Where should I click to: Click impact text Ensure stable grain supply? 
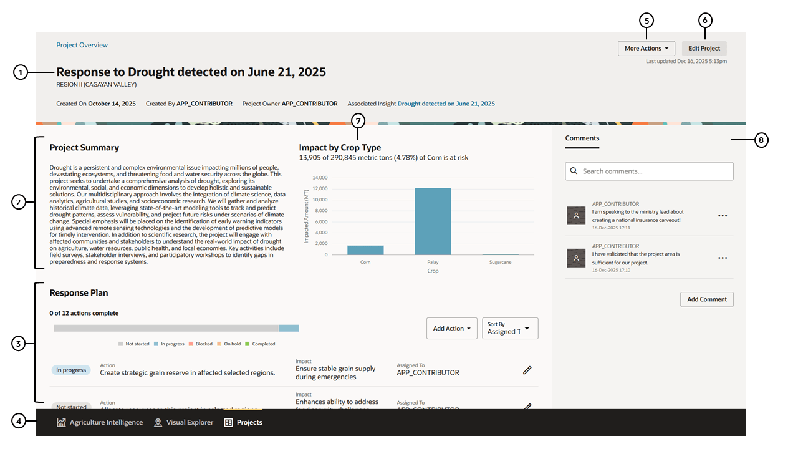335,373
